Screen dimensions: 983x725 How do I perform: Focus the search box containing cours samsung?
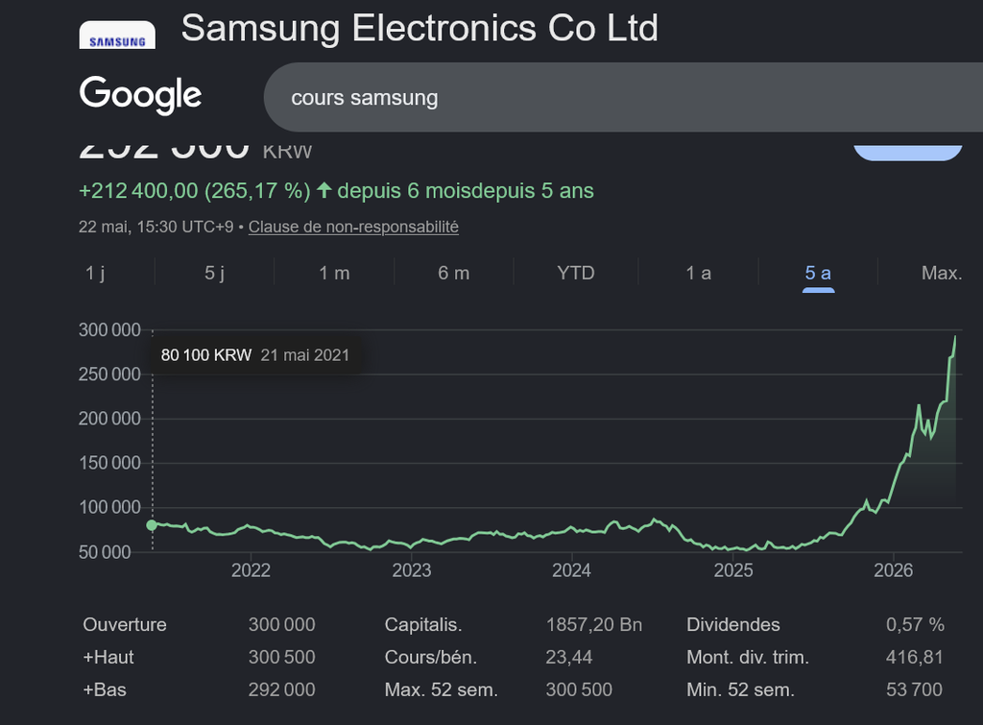(x=623, y=97)
